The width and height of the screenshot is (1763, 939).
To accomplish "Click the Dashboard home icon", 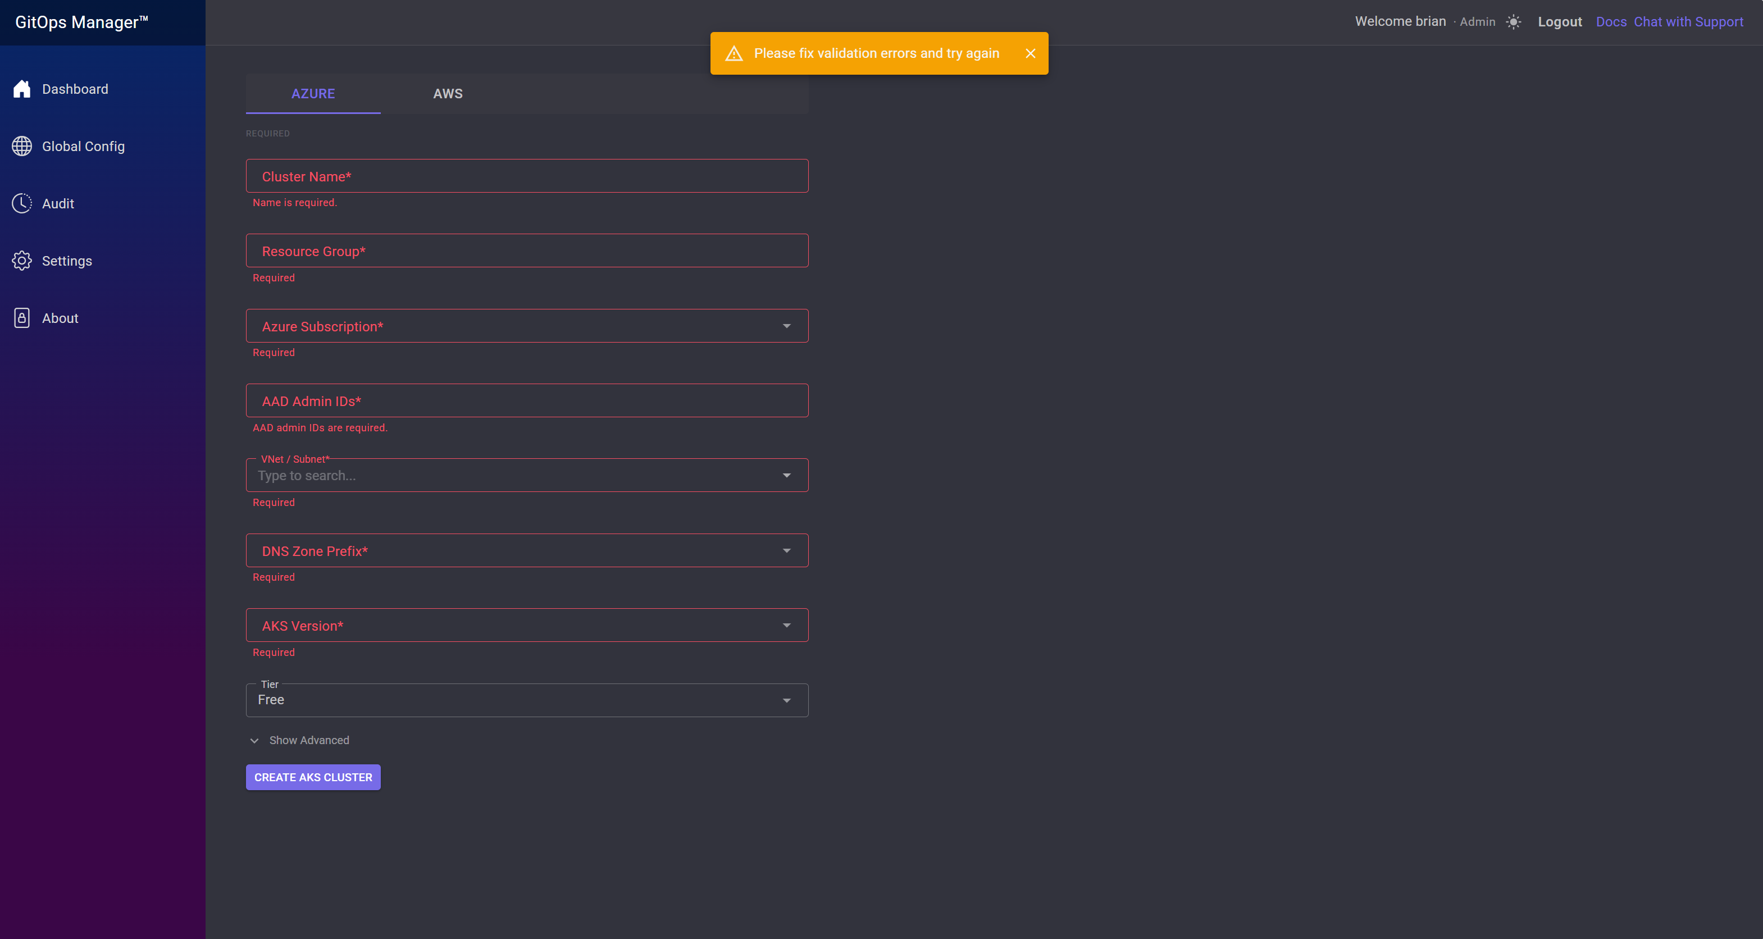I will [x=22, y=89].
